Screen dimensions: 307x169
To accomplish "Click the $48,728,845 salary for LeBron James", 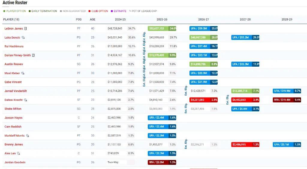I will pos(115,29).
